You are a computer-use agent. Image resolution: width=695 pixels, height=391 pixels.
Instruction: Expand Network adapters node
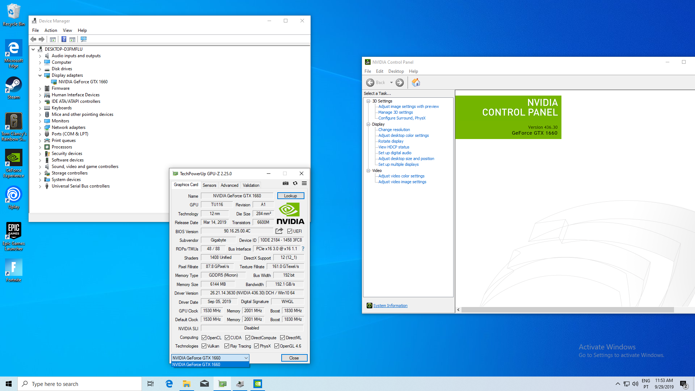tap(40, 127)
